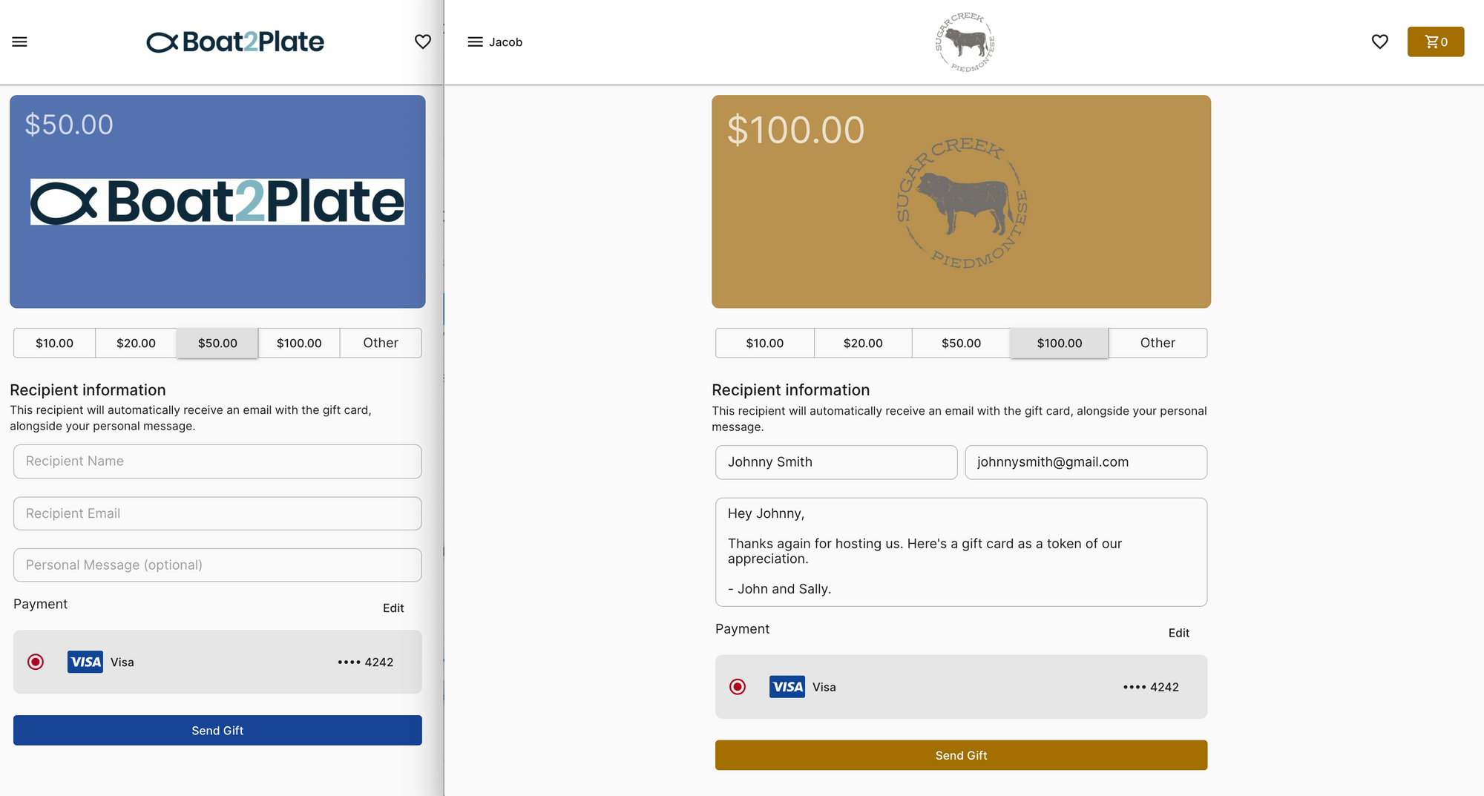The height and width of the screenshot is (796, 1484).
Task: Click the Boat2Plate favorites heart icon
Action: pyautogui.click(x=423, y=42)
